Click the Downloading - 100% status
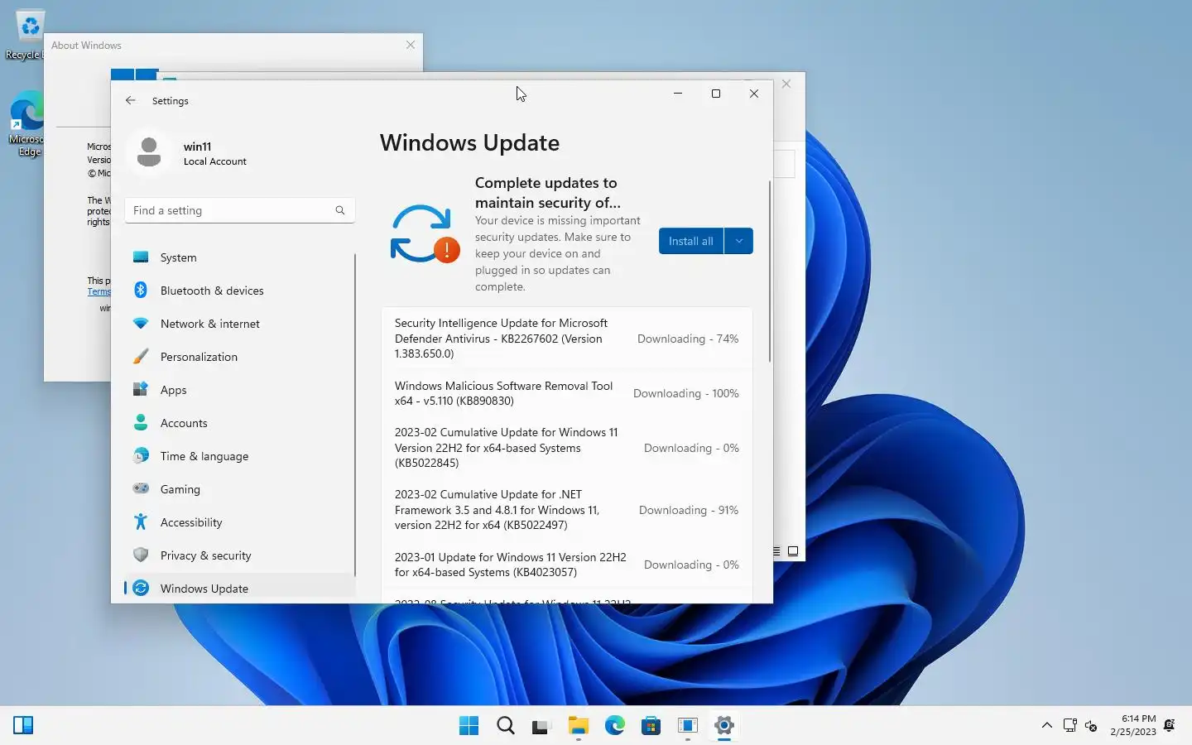The height and width of the screenshot is (745, 1192). click(x=686, y=393)
